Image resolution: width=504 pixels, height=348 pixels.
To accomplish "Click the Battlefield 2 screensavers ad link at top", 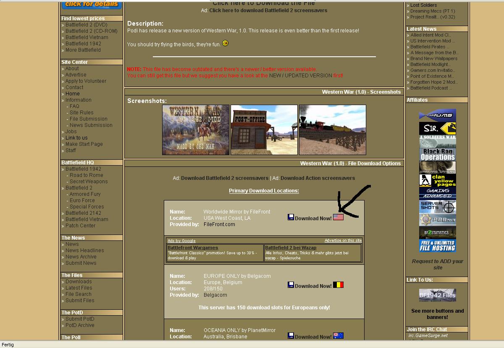I will point(268,10).
